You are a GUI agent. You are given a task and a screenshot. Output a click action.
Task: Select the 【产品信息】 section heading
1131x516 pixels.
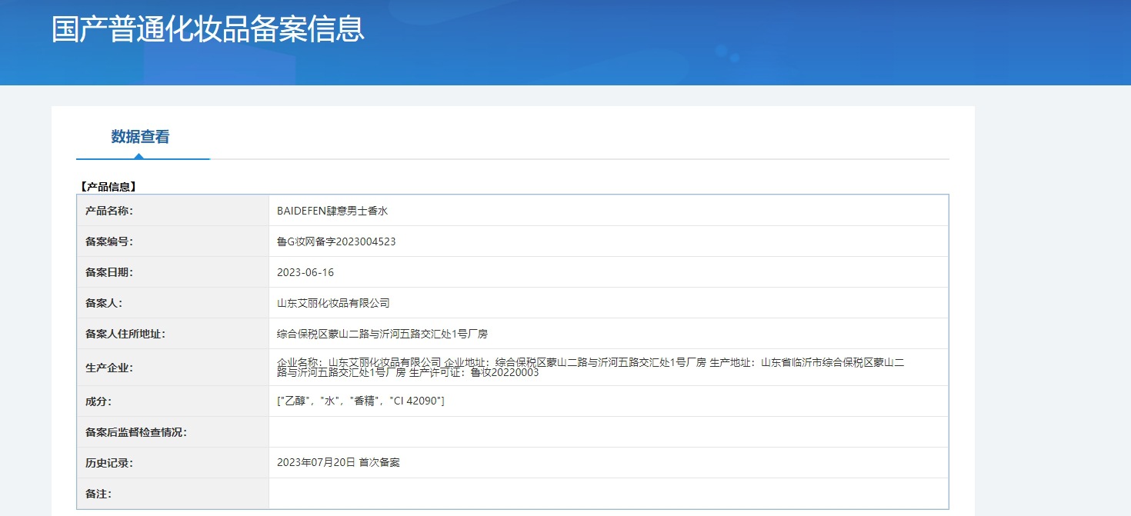point(108,187)
